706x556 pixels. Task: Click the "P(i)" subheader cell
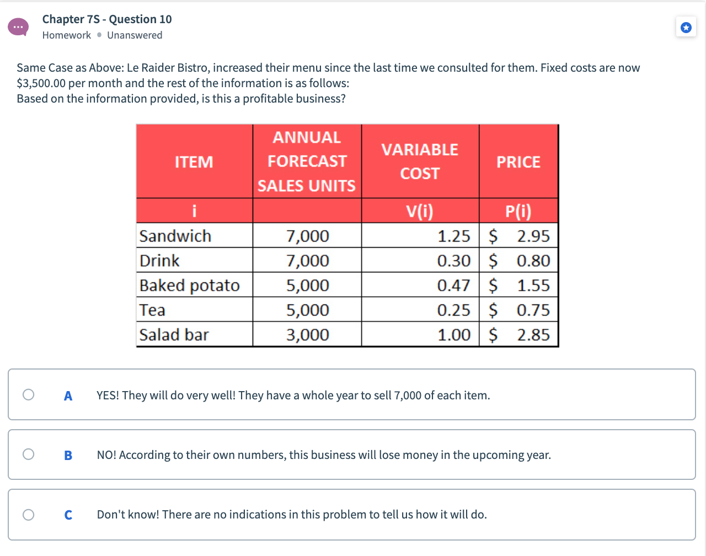click(518, 211)
